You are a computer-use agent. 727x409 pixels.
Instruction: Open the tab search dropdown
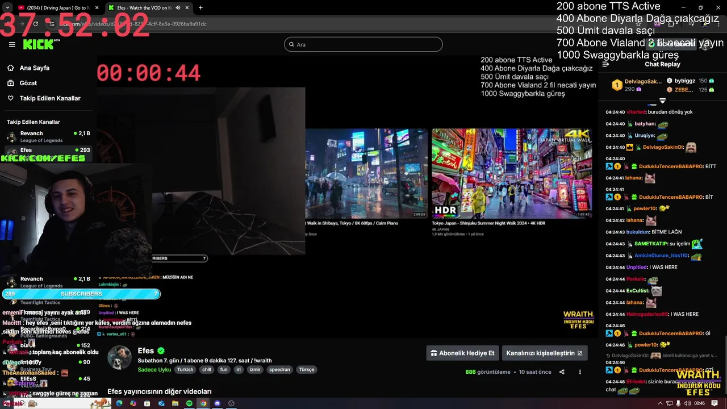pos(7,8)
